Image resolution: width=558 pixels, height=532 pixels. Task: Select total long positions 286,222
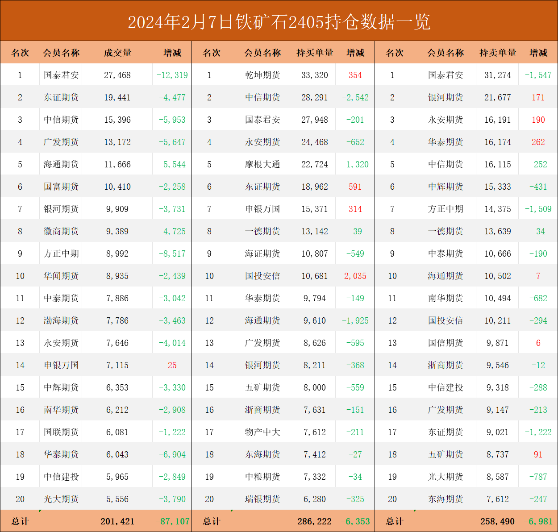[x=315, y=521]
